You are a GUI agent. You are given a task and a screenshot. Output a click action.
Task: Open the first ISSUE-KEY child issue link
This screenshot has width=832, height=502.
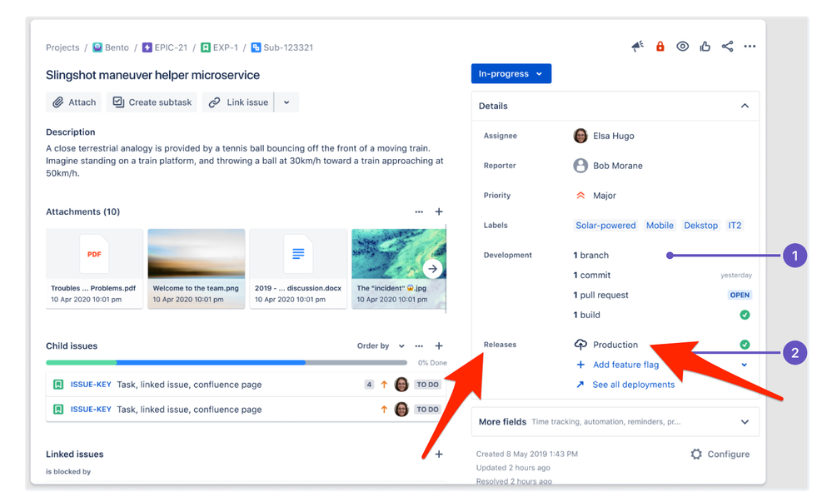tap(91, 384)
